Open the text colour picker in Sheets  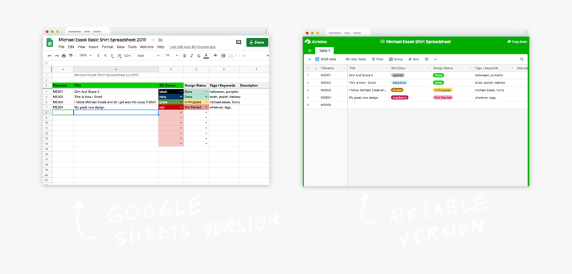point(206,56)
